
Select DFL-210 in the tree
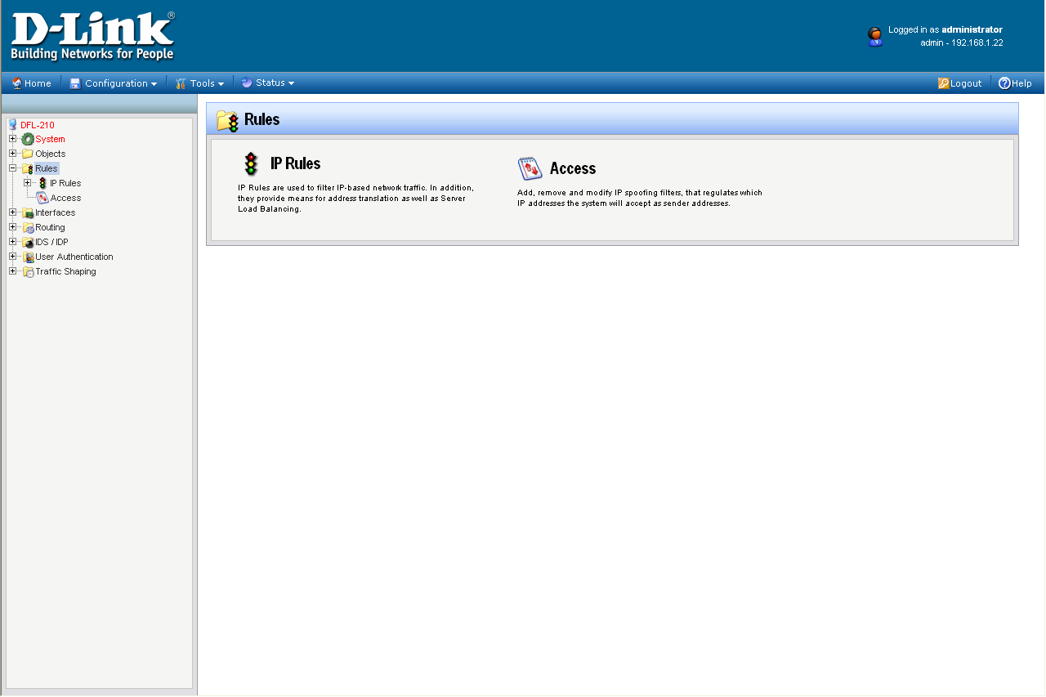click(38, 125)
